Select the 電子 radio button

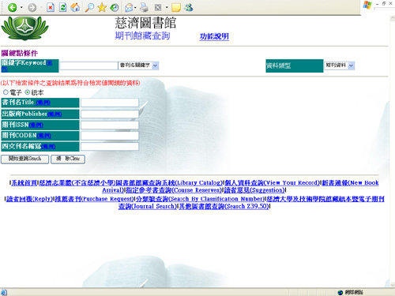(x=6, y=92)
